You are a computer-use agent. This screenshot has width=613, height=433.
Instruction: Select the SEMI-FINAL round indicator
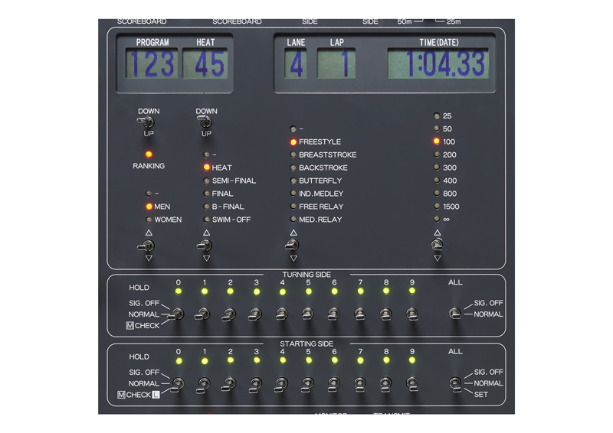(206, 181)
